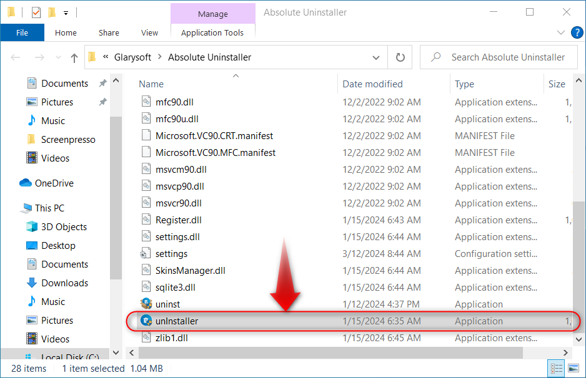586x378 pixels.
Task: Click the New folder quick access icon
Action: pyautogui.click(x=52, y=12)
